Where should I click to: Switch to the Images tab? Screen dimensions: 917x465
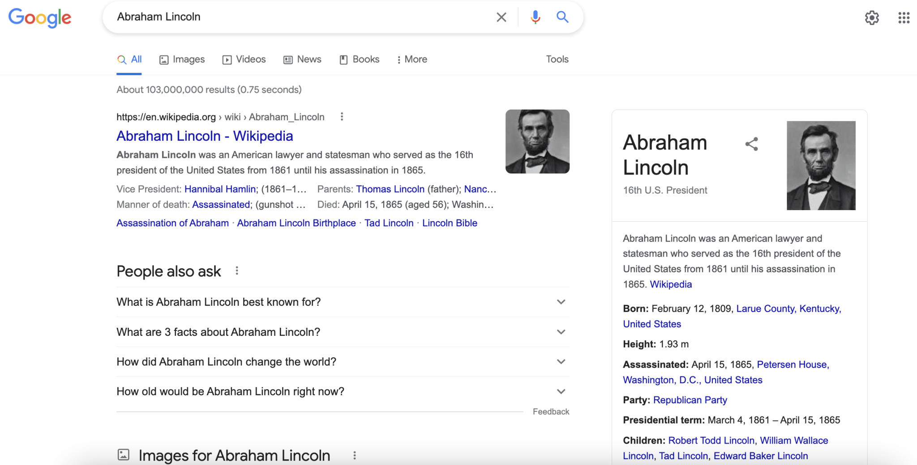pyautogui.click(x=182, y=59)
